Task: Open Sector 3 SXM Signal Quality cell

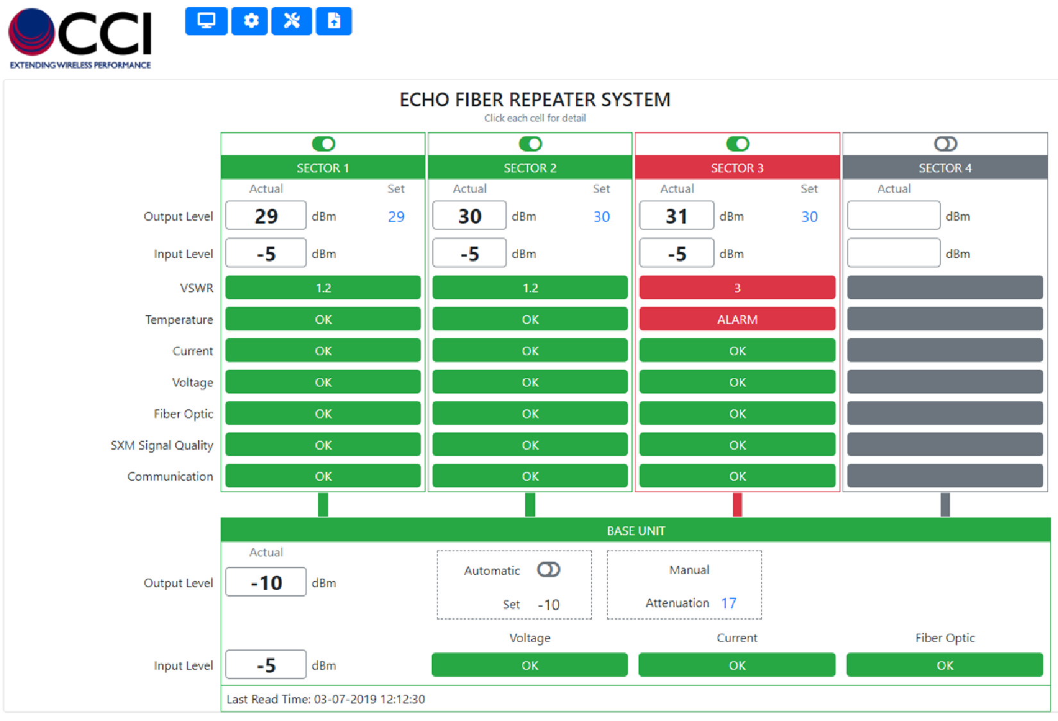Action: pos(737,445)
